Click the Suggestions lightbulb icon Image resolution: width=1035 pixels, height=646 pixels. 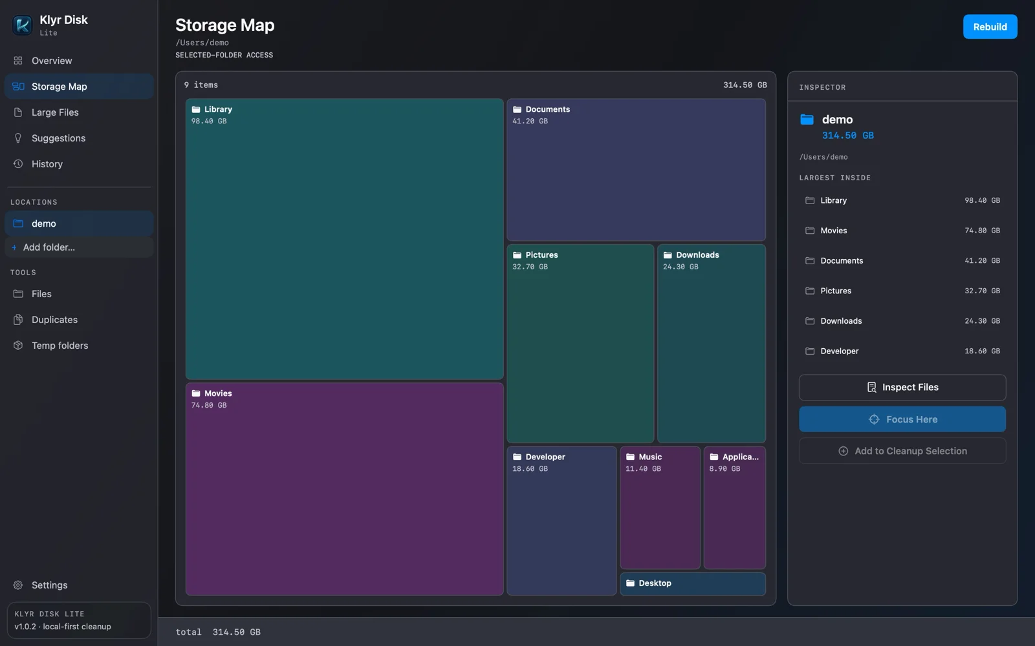coord(18,138)
